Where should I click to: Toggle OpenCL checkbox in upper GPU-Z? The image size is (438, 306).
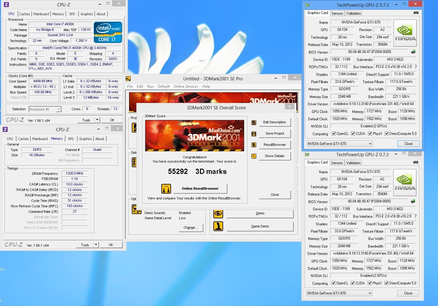[x=334, y=134]
